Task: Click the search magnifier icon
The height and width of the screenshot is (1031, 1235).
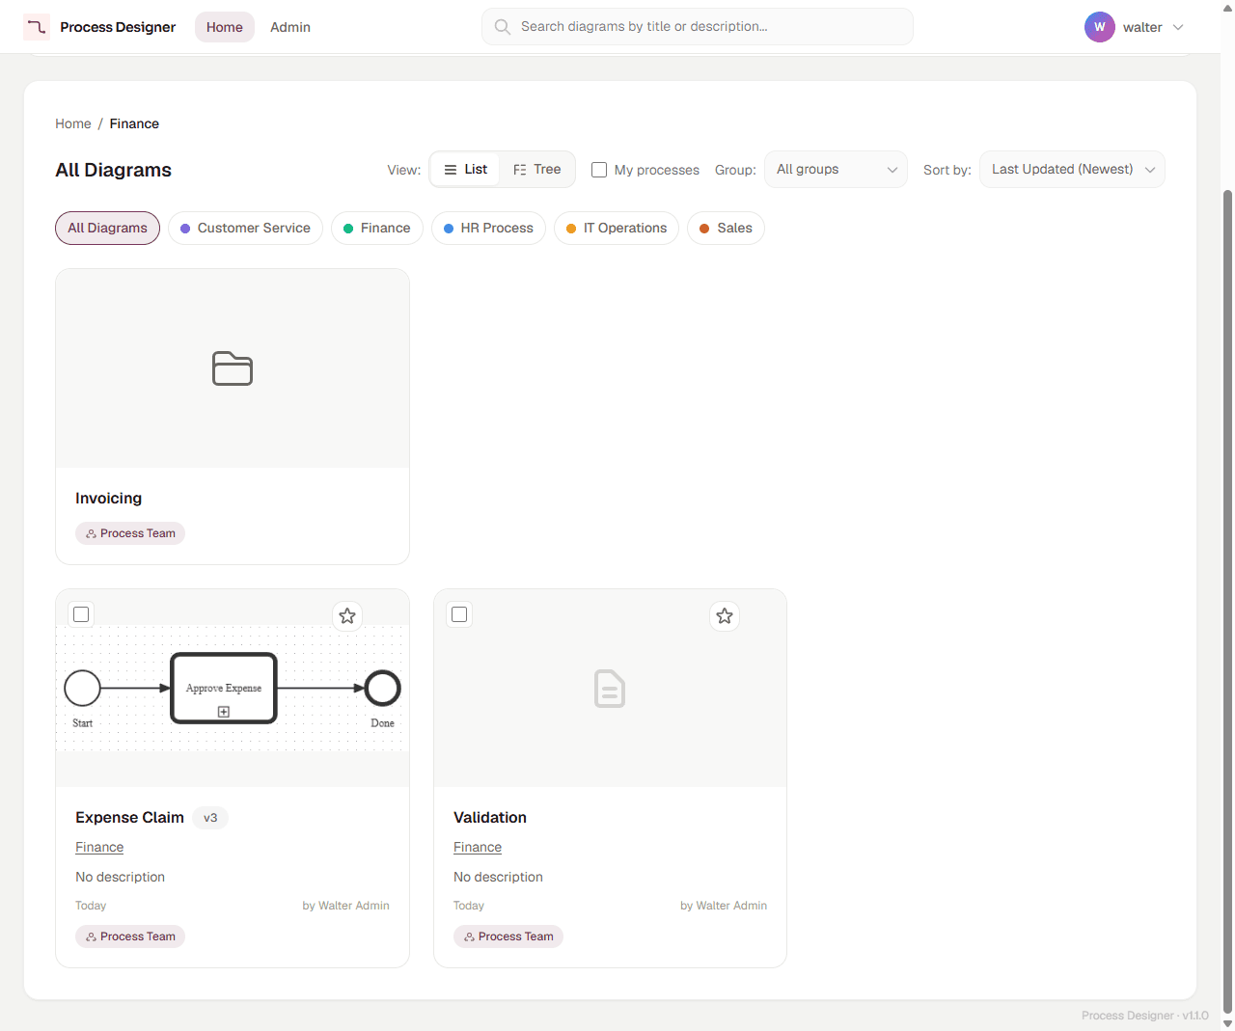Action: pos(503,27)
